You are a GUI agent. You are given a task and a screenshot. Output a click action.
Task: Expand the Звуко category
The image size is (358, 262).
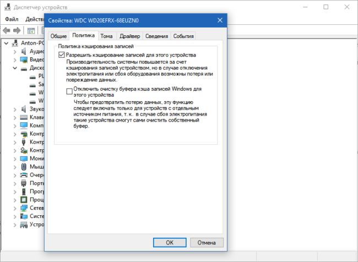(x=15, y=110)
